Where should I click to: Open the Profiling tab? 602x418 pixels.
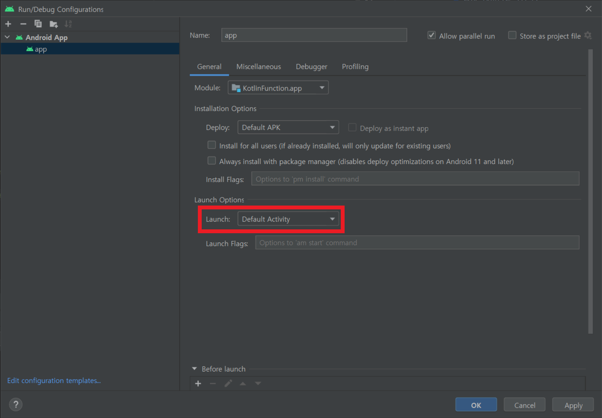pos(355,66)
